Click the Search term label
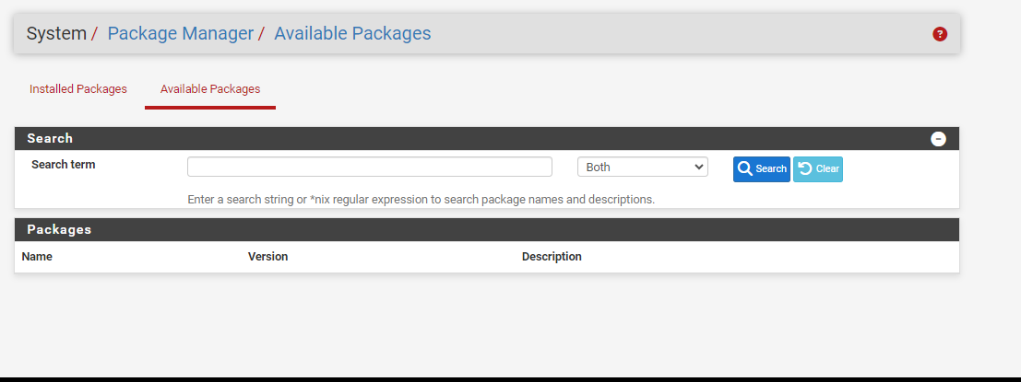 (63, 165)
